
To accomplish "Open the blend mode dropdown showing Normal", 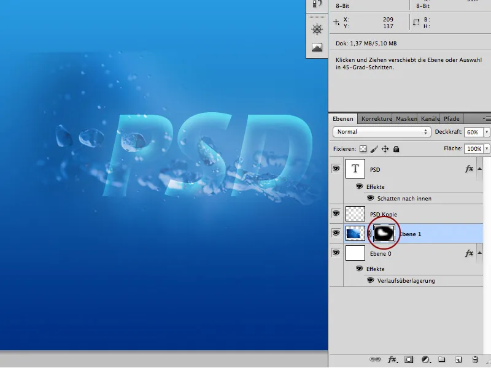I will (381, 131).
